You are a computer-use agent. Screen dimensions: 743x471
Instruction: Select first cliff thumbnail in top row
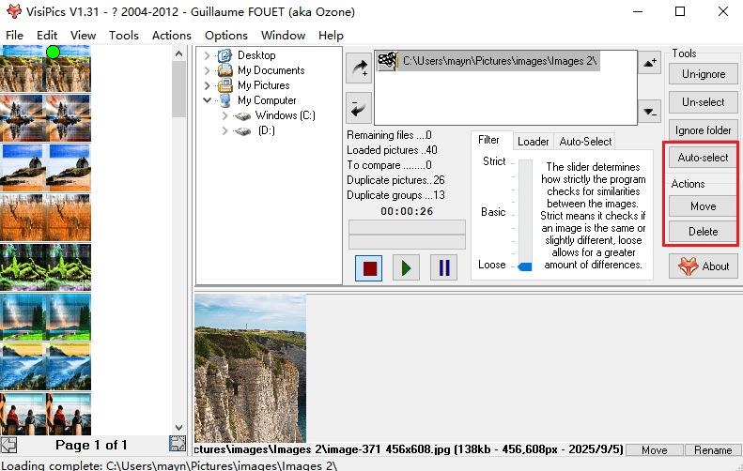click(x=23, y=68)
